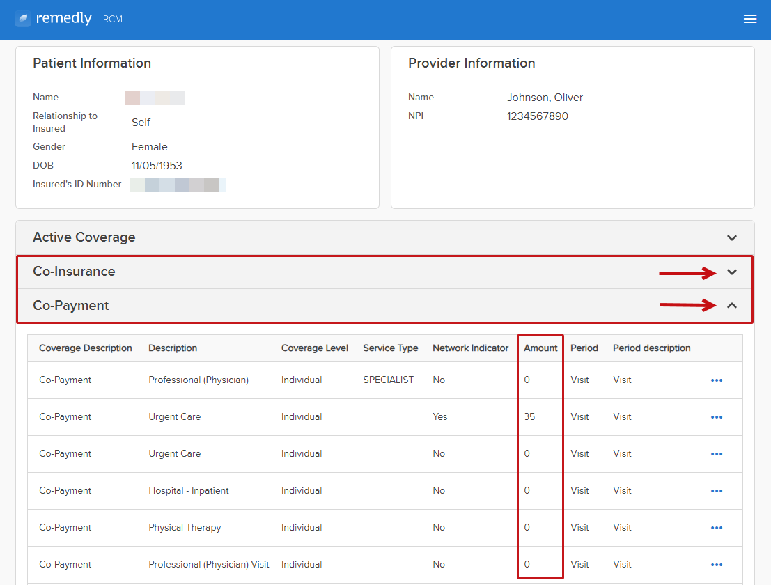Click the NPI number 1234567890
This screenshot has width=771, height=585.
538,116
